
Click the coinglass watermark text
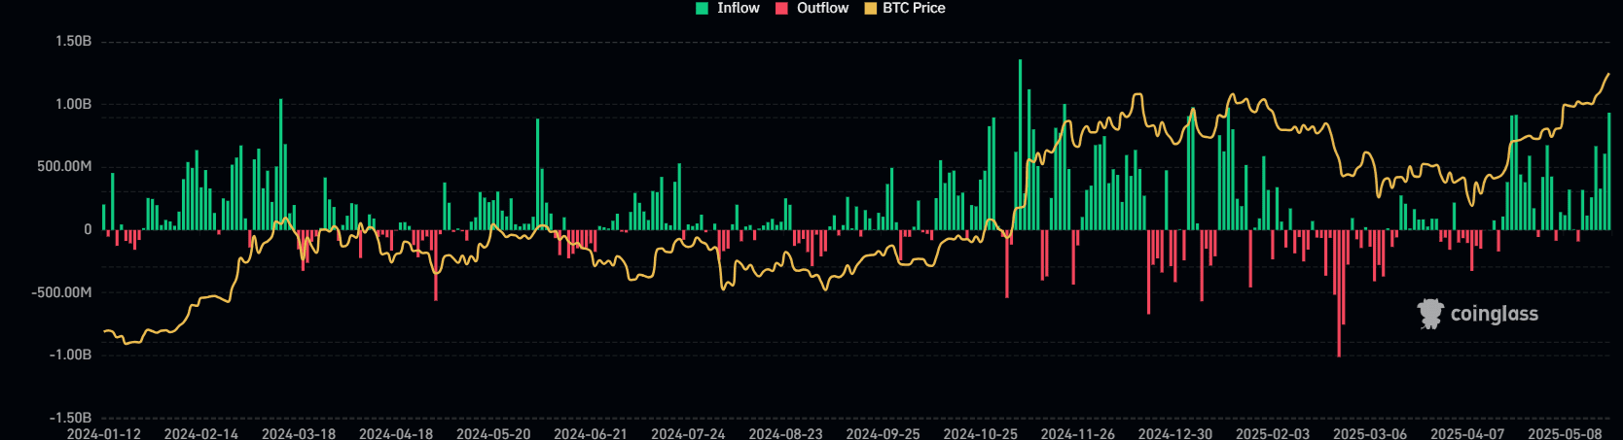1494,314
